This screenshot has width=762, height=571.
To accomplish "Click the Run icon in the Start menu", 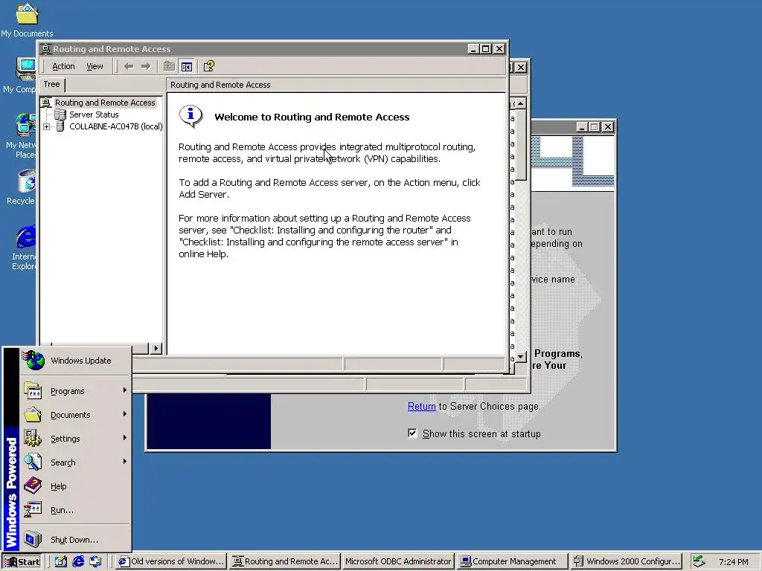I will [x=33, y=510].
